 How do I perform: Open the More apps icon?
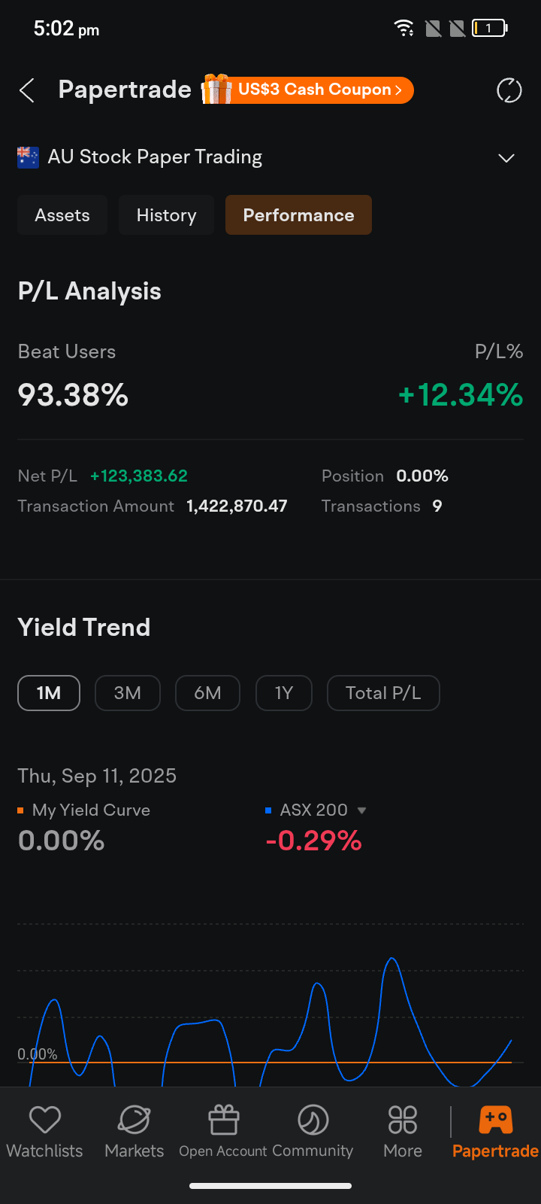click(403, 1120)
